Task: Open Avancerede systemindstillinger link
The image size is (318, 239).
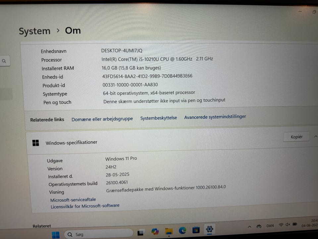Action: point(215,117)
